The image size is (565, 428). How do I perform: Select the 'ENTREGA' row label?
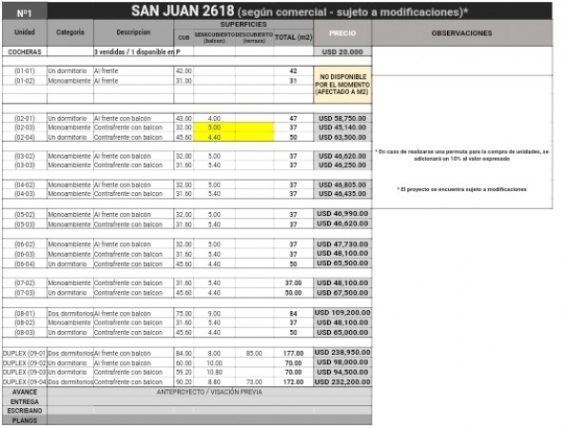coord(25,401)
